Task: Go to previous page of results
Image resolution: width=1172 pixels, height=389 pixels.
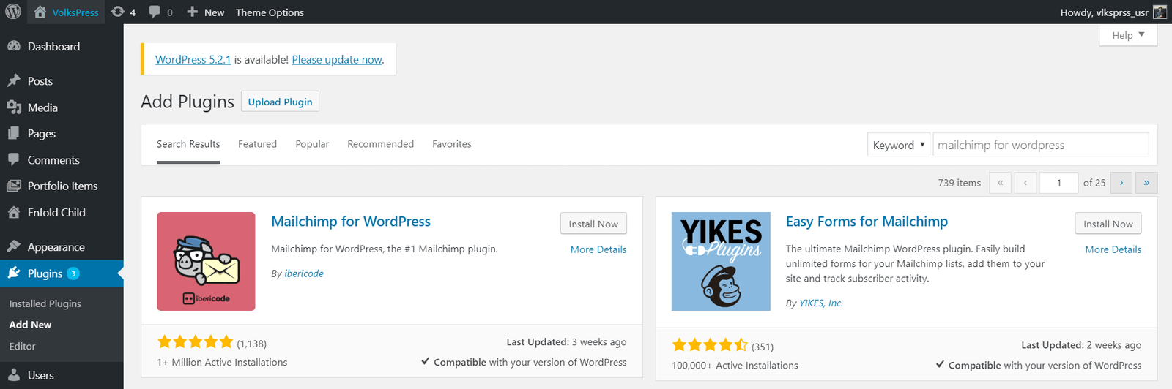Action: 1025,183
